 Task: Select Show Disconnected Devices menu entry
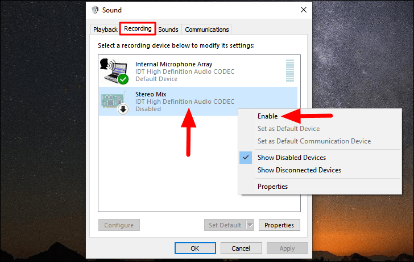(x=299, y=170)
